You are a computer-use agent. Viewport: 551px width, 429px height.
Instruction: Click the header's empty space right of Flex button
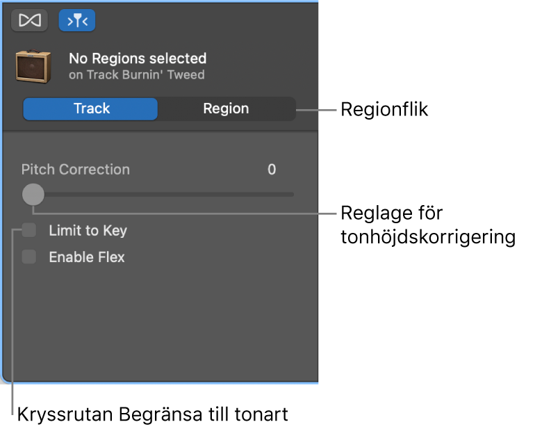point(208,20)
